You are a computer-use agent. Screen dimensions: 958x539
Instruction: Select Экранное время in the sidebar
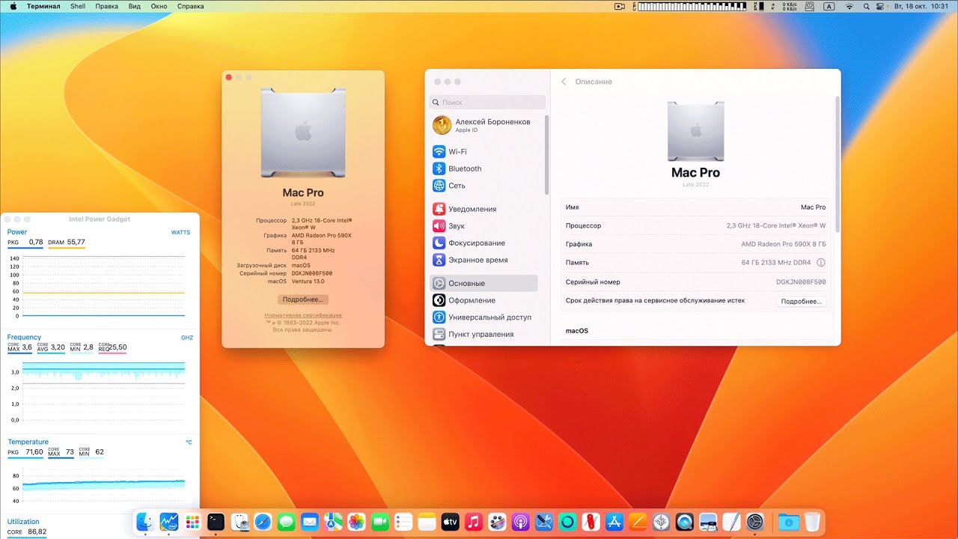pyautogui.click(x=485, y=260)
